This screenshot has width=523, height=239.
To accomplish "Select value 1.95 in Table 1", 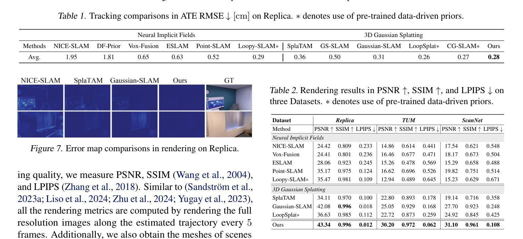I will pos(71,57).
